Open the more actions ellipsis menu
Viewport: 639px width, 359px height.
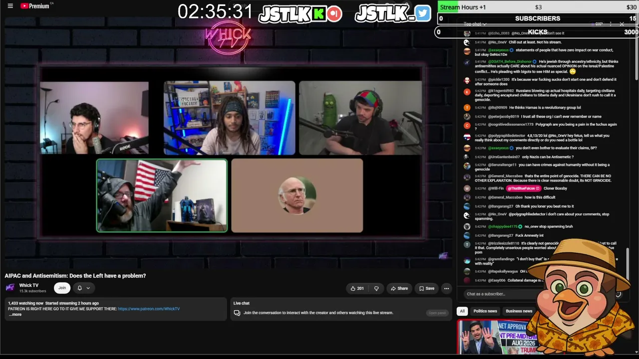(446, 288)
